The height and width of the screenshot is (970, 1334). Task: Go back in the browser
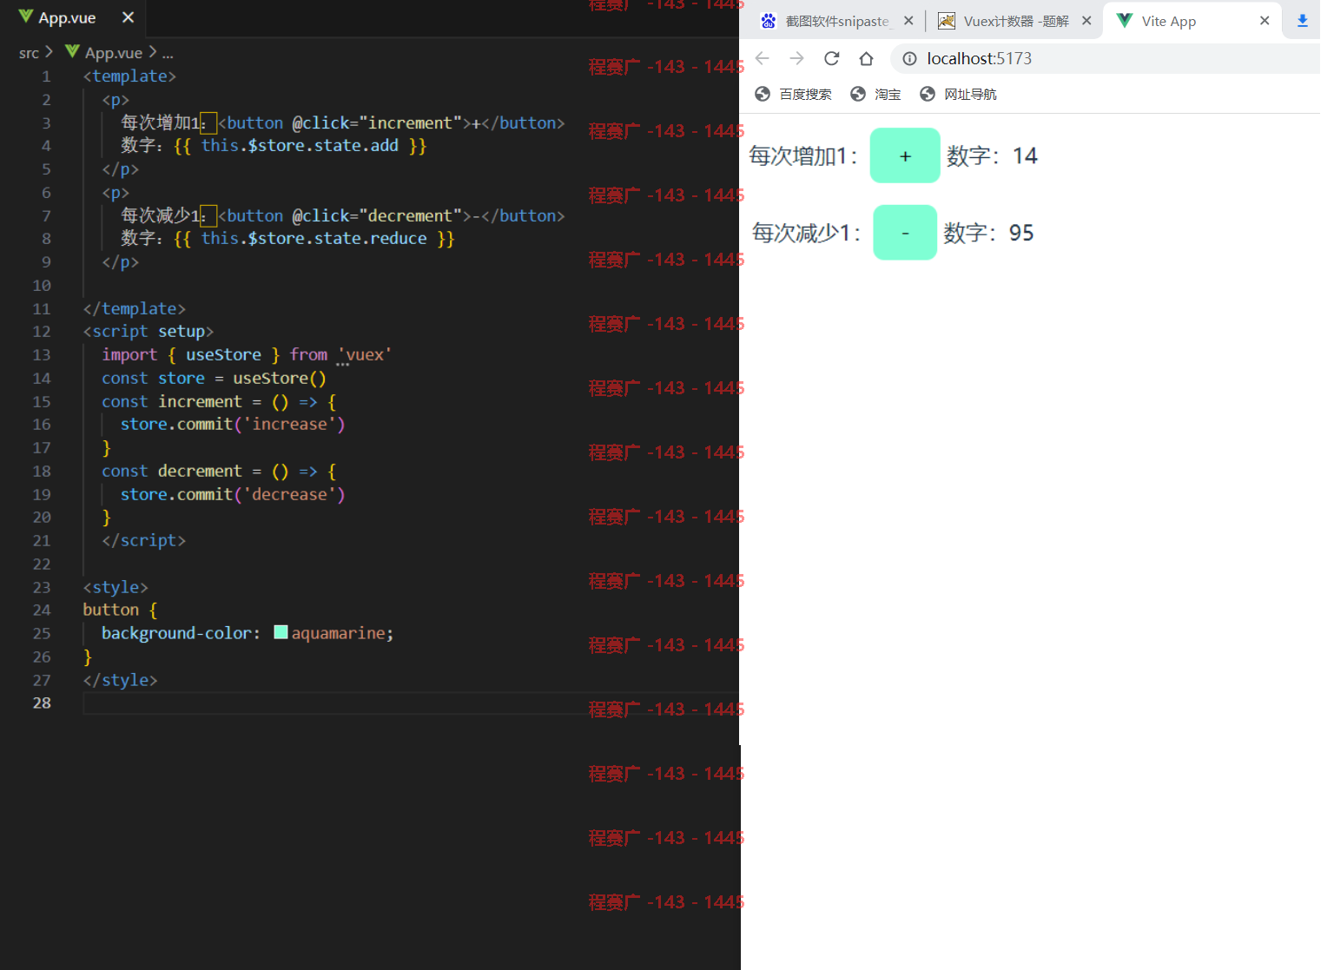point(763,58)
